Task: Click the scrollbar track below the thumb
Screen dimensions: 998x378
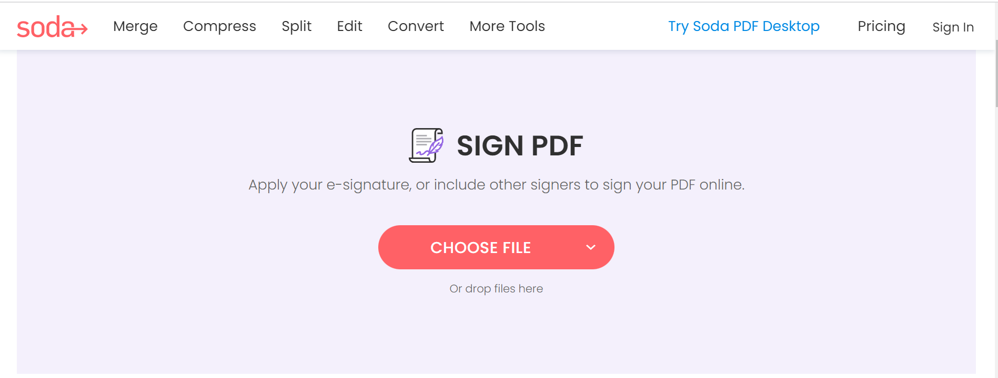Action: 996,241
